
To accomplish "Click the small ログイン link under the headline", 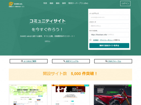I will pos(48,41).
